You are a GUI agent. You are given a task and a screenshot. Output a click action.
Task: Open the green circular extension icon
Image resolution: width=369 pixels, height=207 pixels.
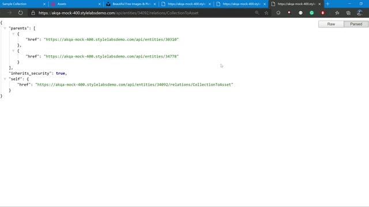(311, 13)
